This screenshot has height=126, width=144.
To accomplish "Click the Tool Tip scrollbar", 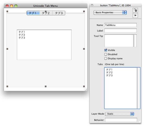I will click(x=135, y=41).
